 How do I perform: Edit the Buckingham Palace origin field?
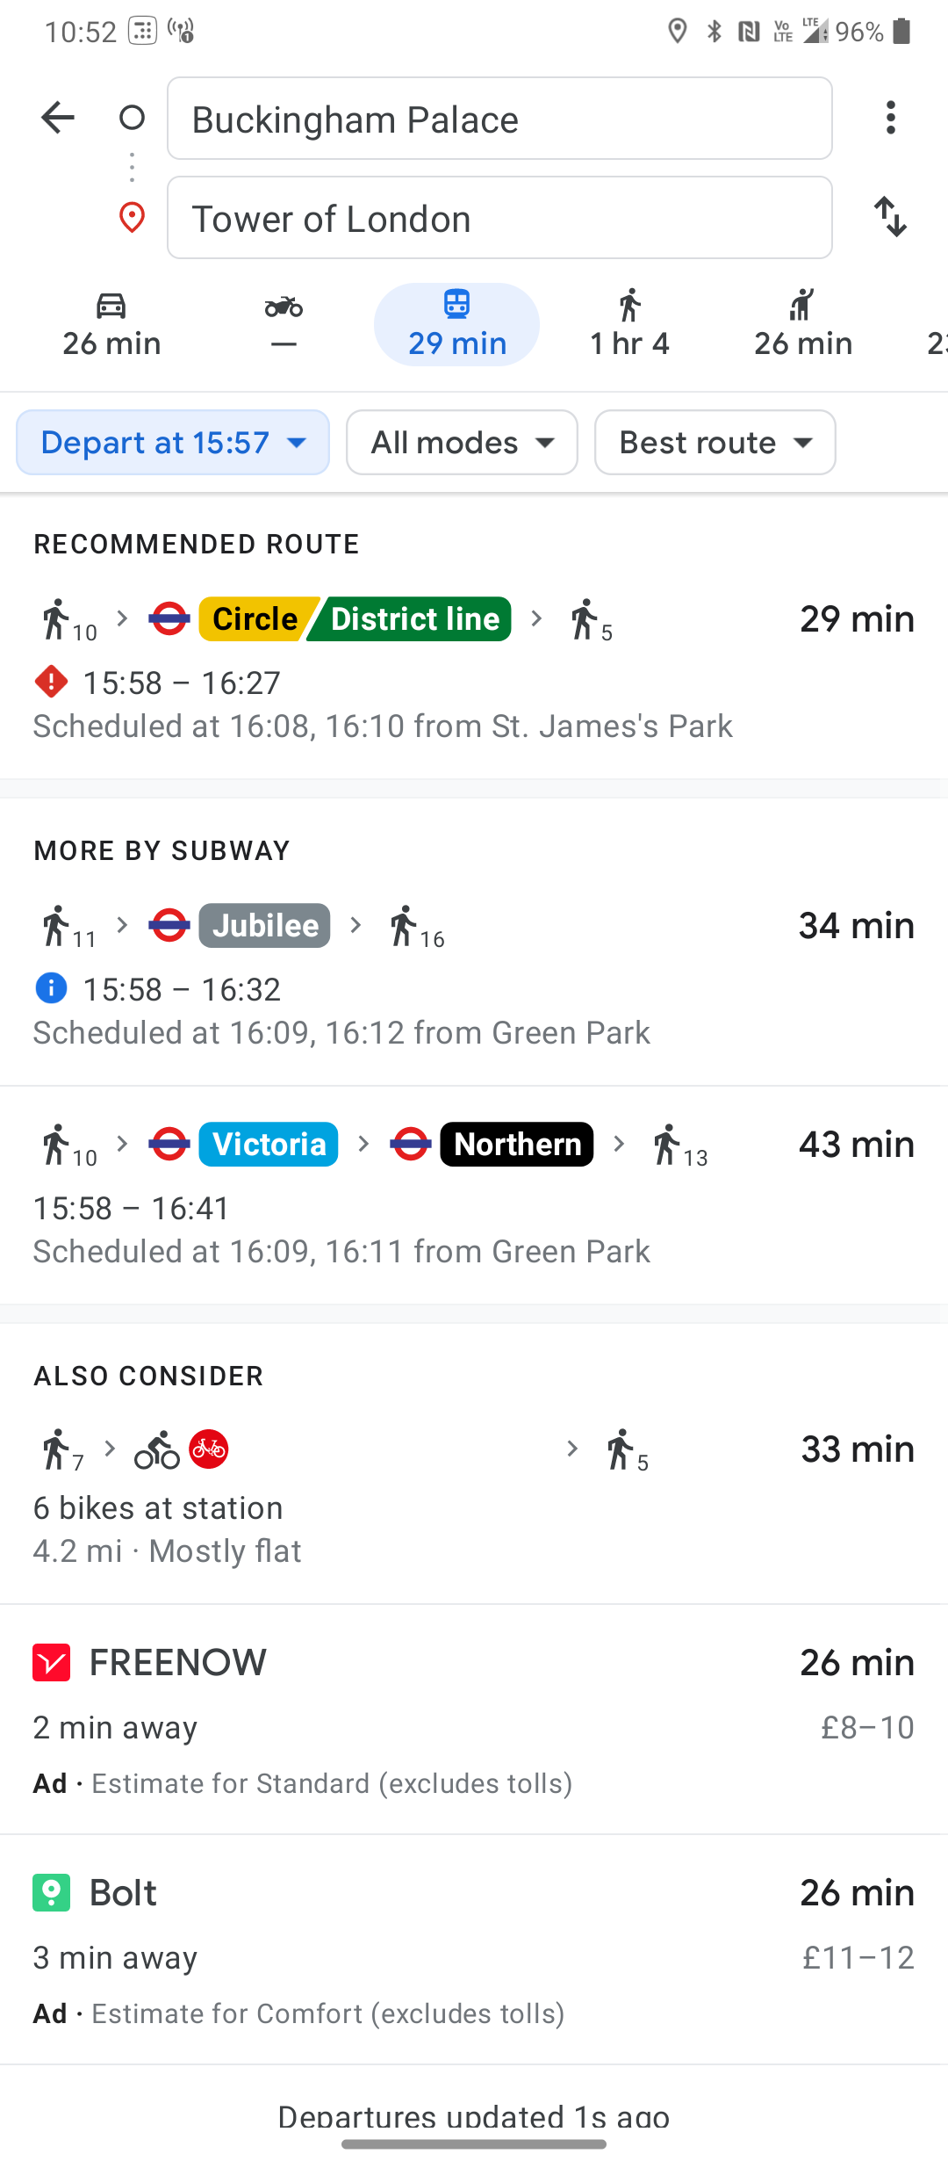click(499, 119)
